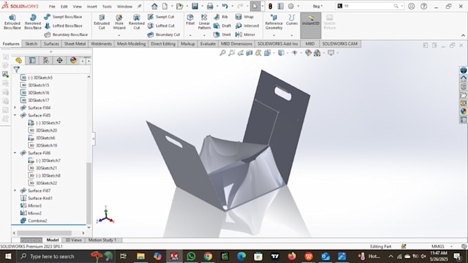Expand the Surface-Fill4 feature
Image resolution: width=468 pixels, height=263 pixels.
tap(15, 108)
